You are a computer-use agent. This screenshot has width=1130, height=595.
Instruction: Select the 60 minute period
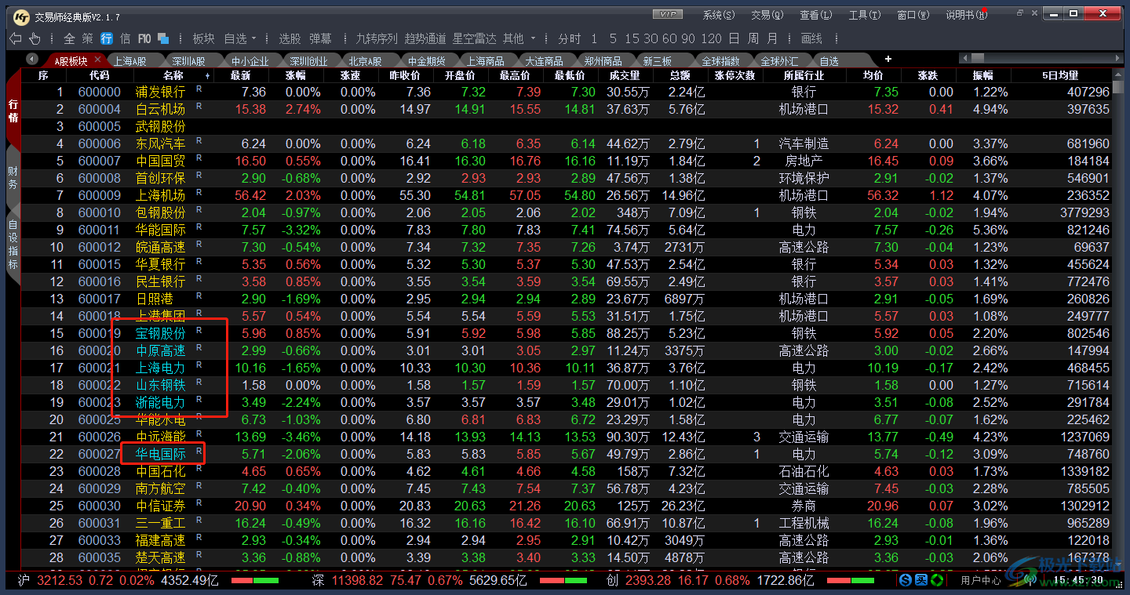click(669, 38)
